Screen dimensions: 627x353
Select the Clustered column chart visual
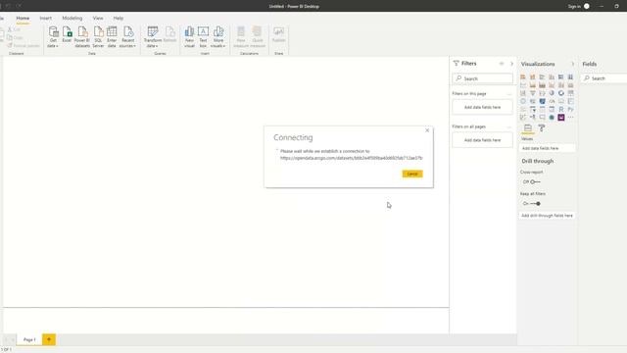(x=552, y=76)
